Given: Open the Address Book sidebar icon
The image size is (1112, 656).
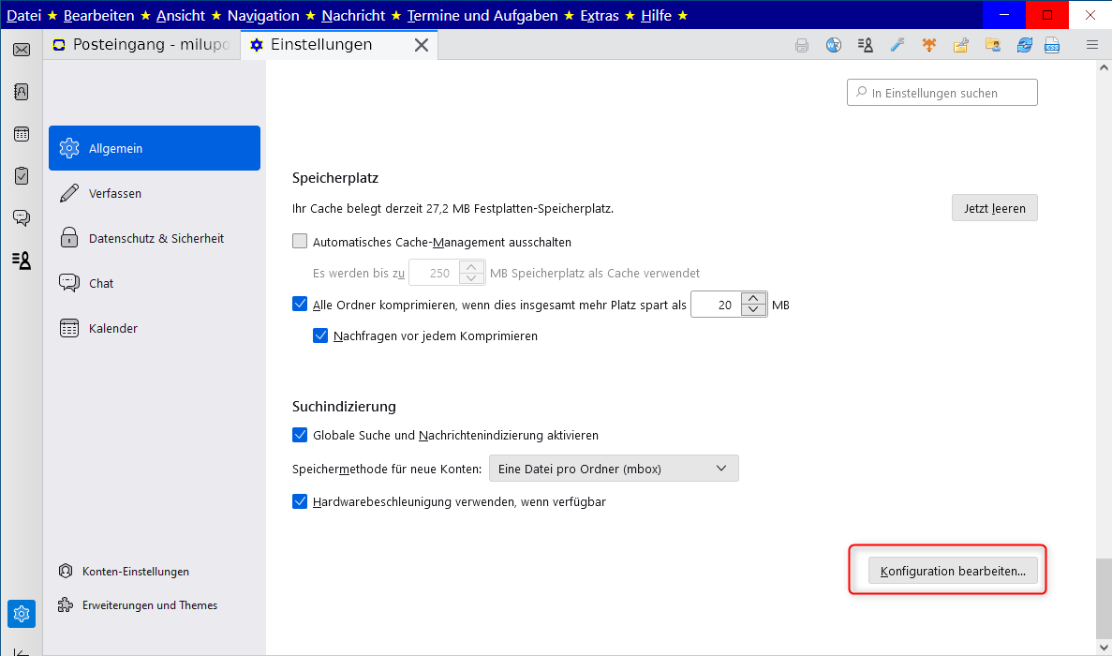Looking at the screenshot, I should [22, 92].
